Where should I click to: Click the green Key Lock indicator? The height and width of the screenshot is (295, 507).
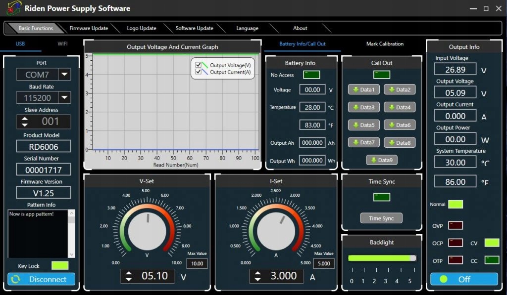click(x=60, y=266)
